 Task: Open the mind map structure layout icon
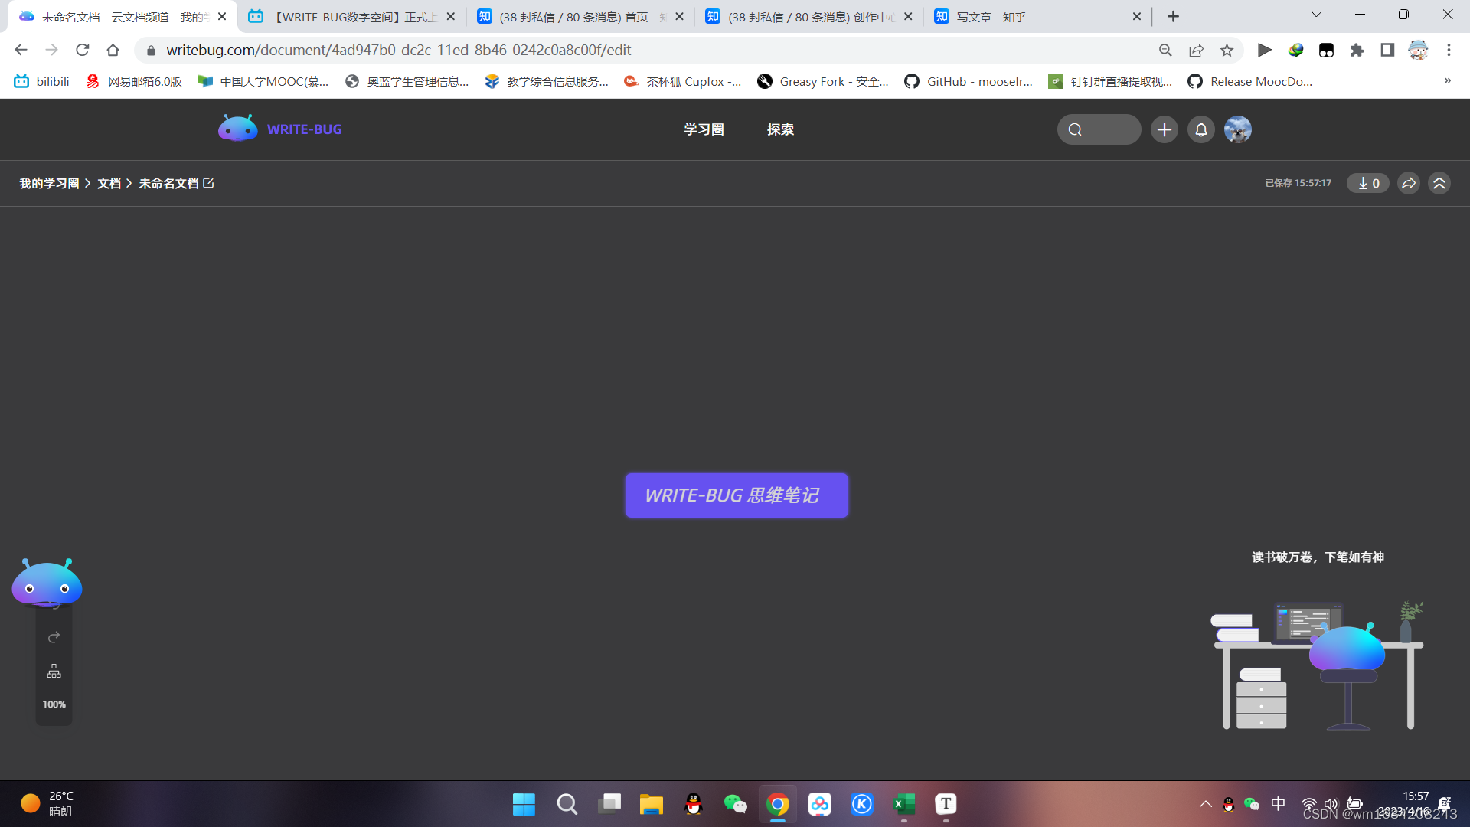tap(54, 672)
